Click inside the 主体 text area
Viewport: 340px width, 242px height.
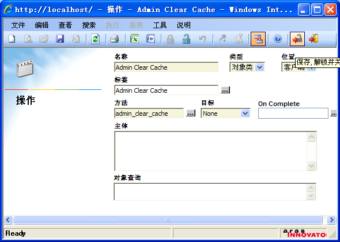point(211,151)
